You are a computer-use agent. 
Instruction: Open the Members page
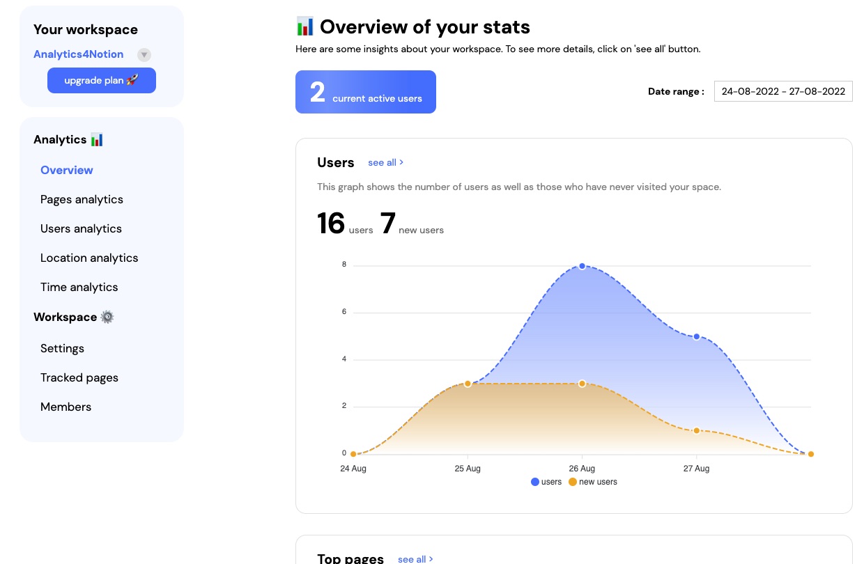(65, 407)
